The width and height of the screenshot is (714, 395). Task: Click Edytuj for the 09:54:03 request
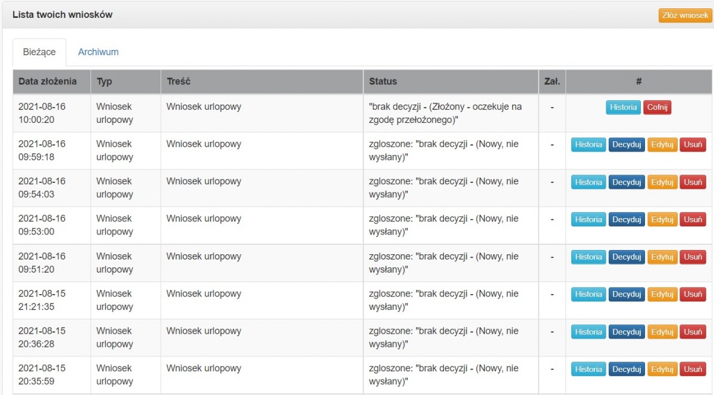(662, 182)
